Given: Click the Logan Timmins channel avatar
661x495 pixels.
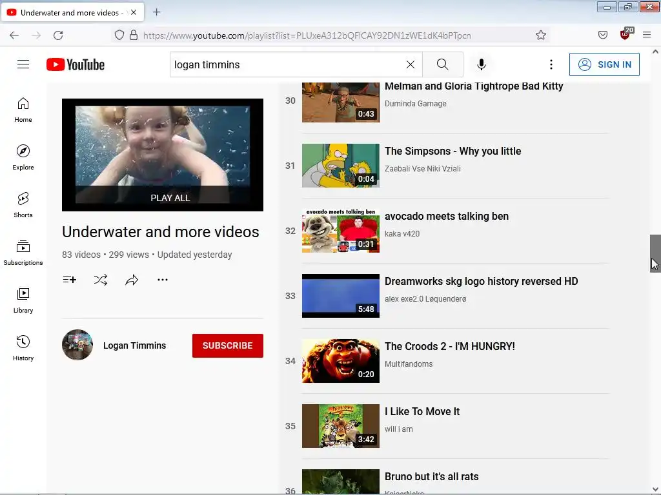Looking at the screenshot, I should click(x=77, y=345).
